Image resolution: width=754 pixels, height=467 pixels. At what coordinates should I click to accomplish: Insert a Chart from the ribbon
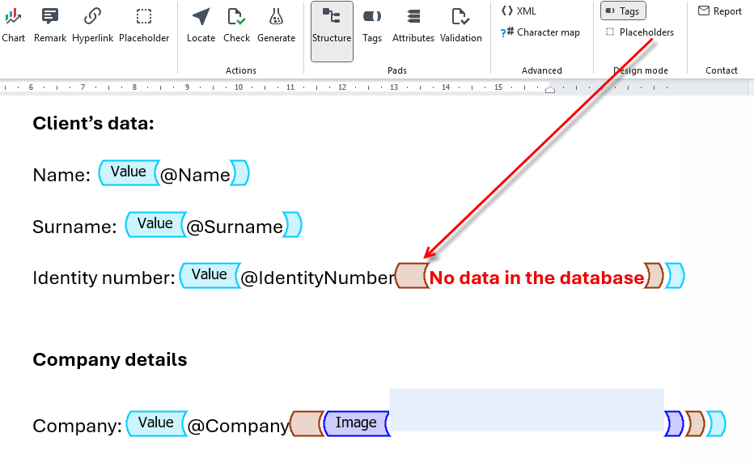pyautogui.click(x=14, y=25)
